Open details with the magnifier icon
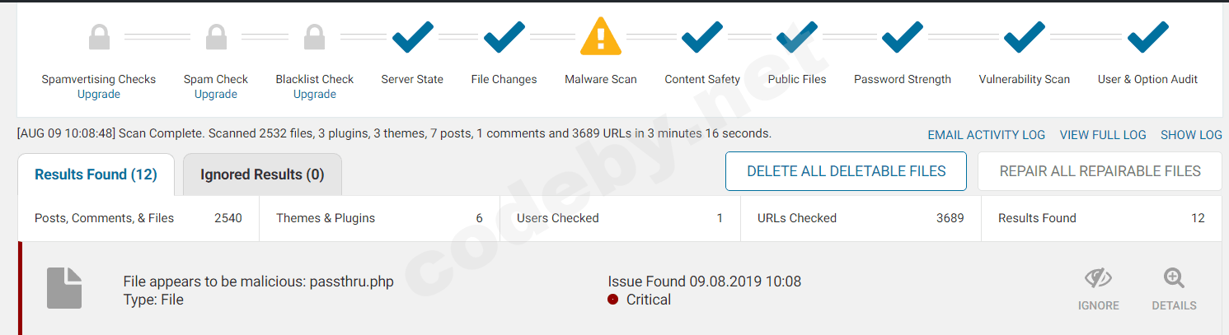This screenshot has height=335, width=1229. click(1174, 280)
